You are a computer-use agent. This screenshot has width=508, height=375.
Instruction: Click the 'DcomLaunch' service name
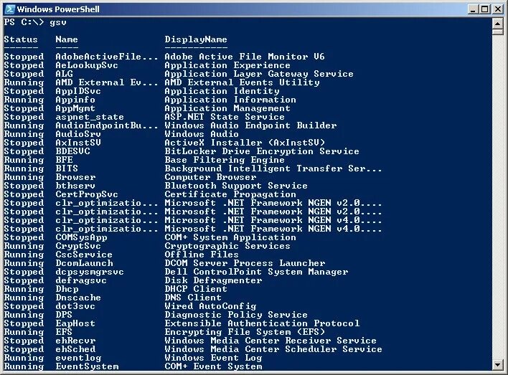[84, 263]
